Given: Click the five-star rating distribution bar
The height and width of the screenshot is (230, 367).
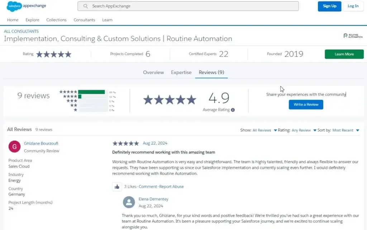Looking at the screenshot, I should [93, 92].
